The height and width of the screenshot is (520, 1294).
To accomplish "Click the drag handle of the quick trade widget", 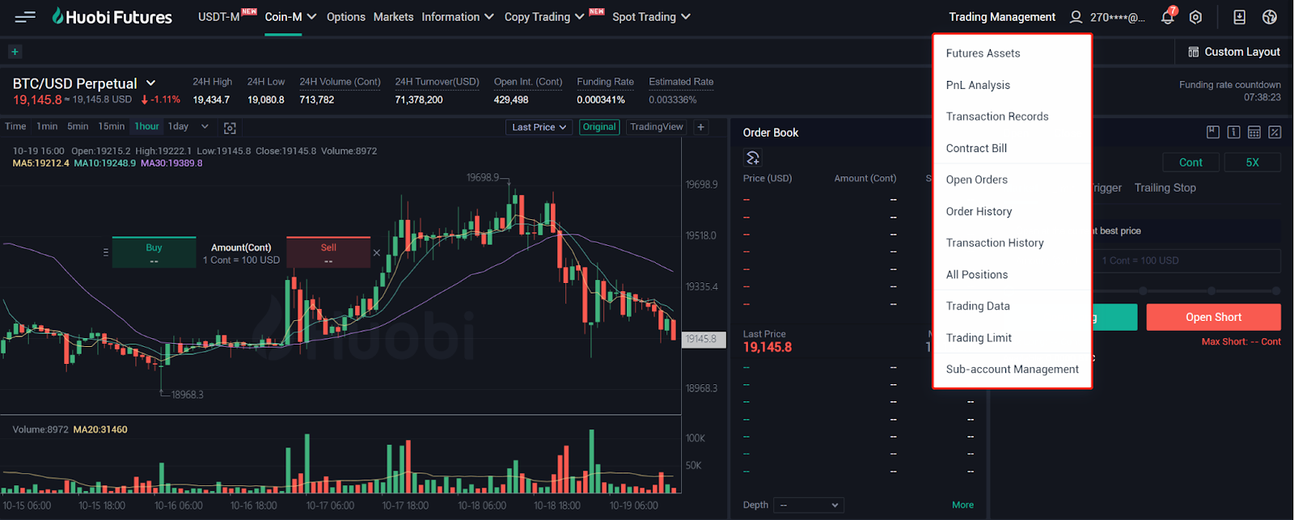I will [x=106, y=252].
